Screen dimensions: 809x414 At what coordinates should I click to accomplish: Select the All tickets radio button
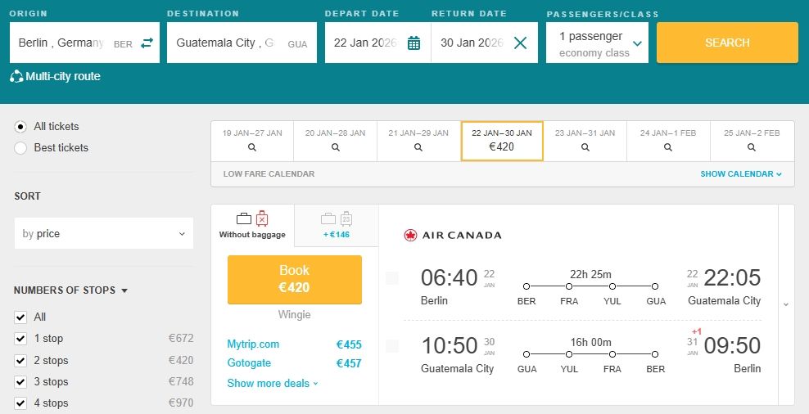click(x=20, y=127)
